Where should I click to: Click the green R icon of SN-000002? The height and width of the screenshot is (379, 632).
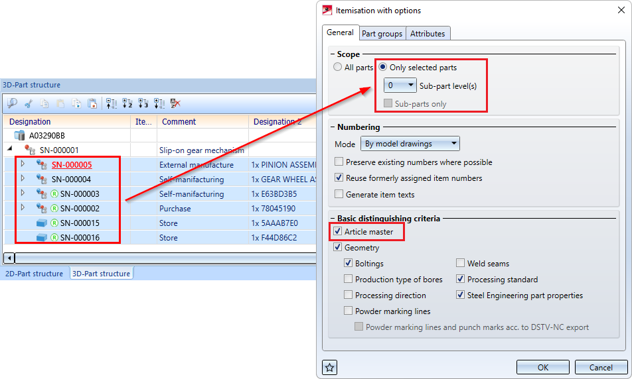coord(54,209)
